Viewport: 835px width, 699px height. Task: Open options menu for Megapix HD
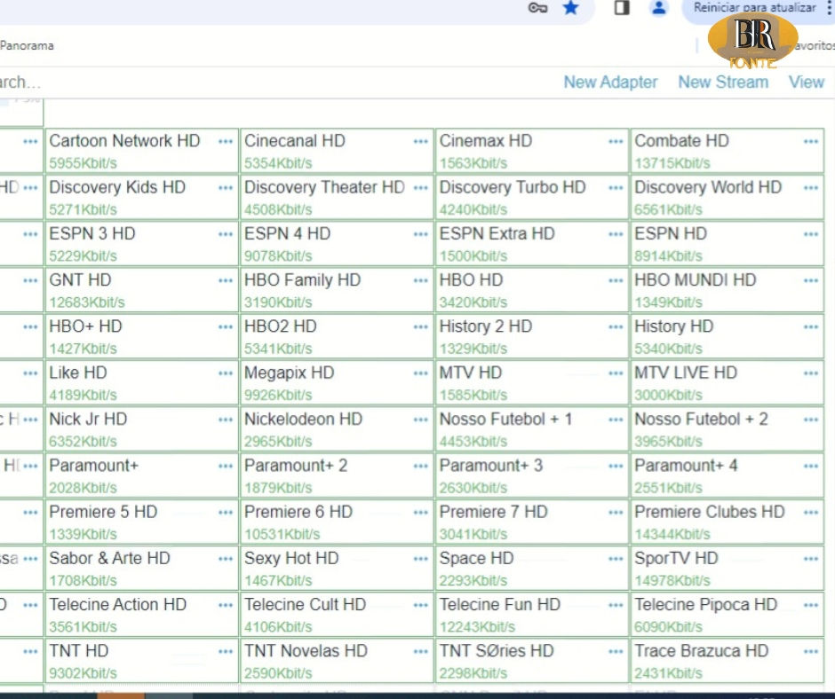[421, 373]
